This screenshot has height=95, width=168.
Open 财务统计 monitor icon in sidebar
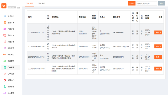5,16
